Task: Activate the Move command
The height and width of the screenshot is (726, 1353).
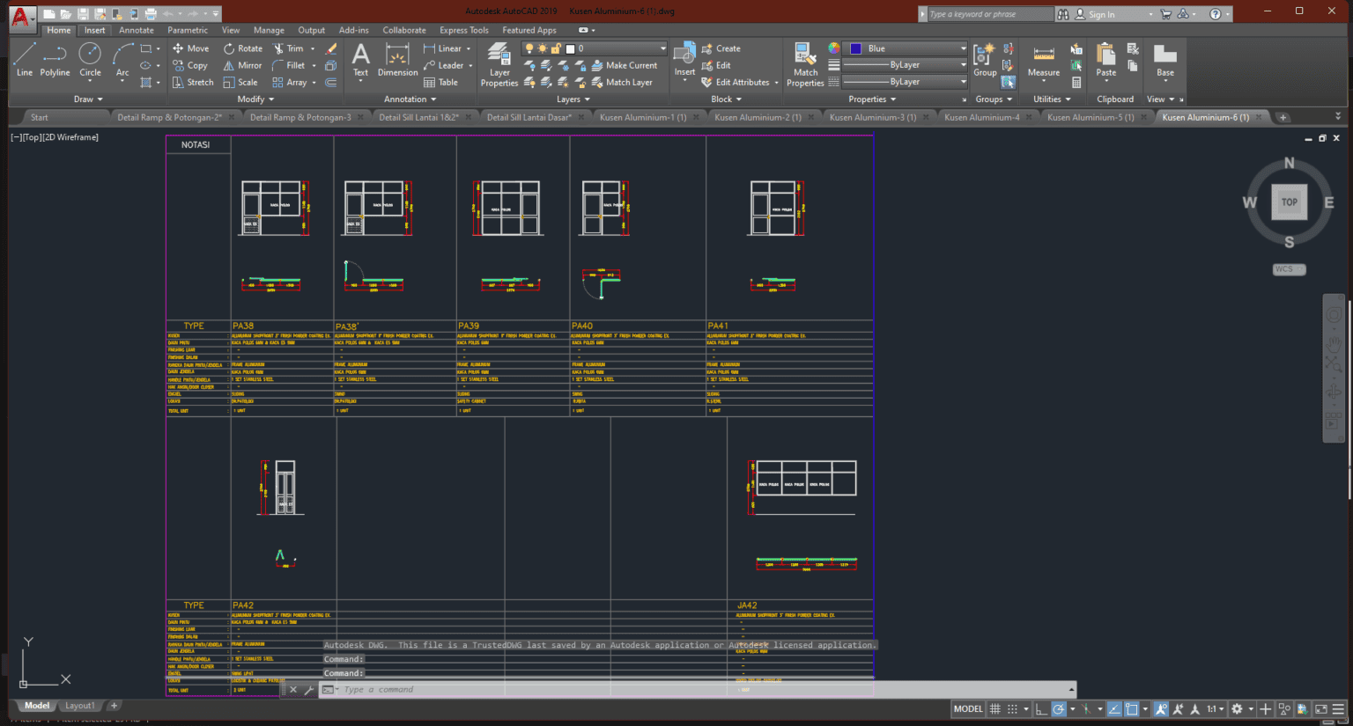Action: [190, 48]
